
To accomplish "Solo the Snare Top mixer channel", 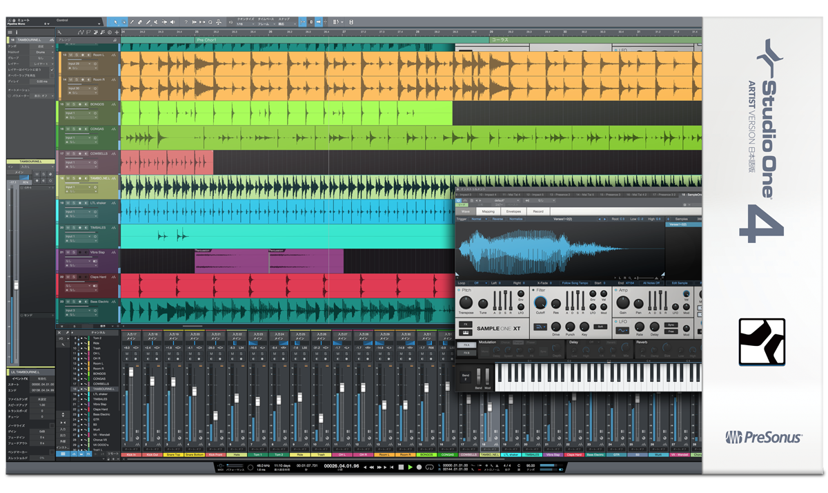I will point(178,354).
